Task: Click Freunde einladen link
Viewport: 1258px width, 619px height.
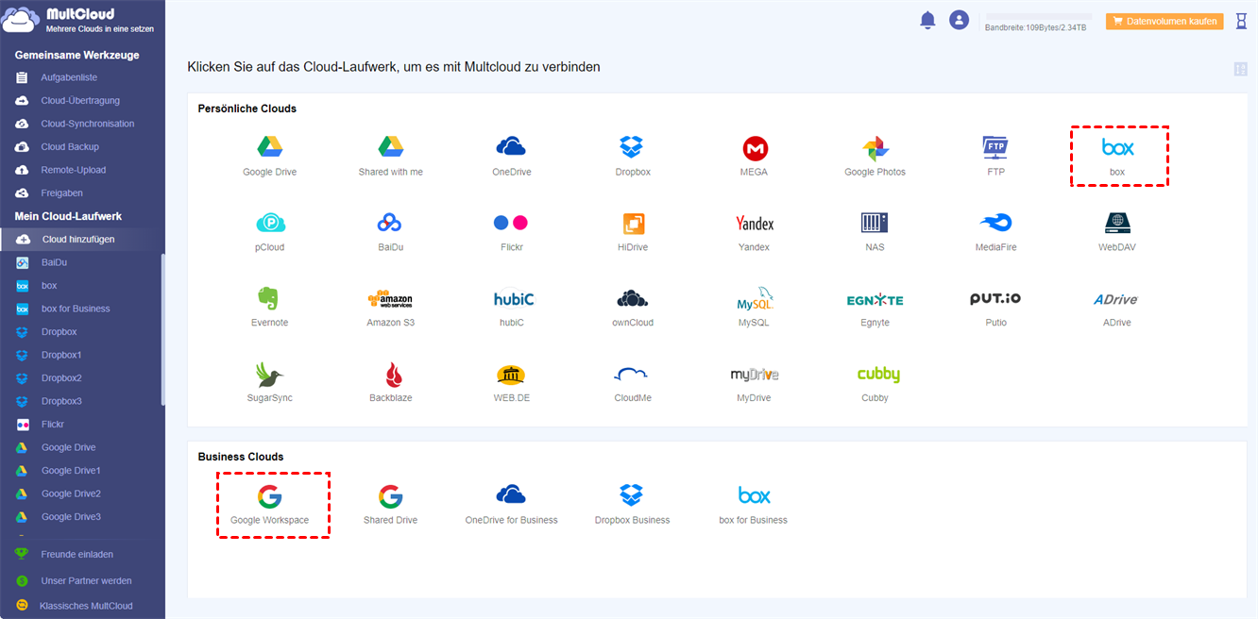Action: pyautogui.click(x=76, y=554)
